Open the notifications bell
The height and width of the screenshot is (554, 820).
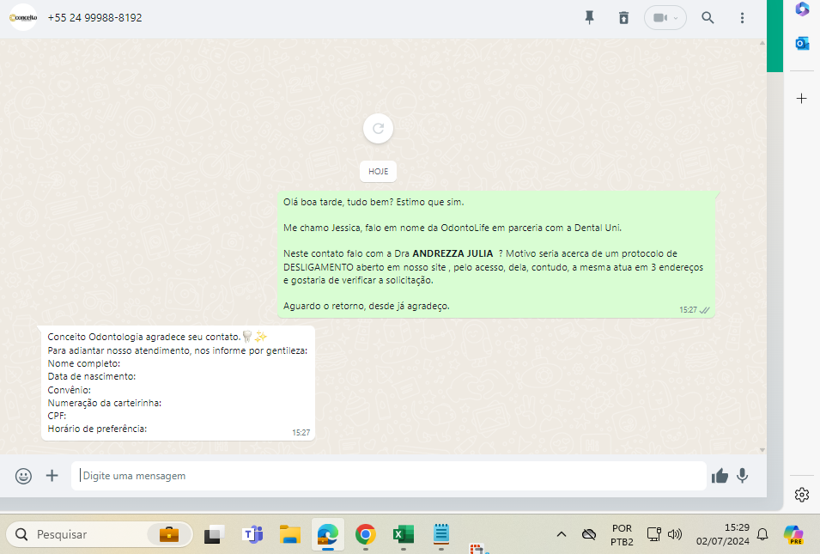tap(762, 534)
